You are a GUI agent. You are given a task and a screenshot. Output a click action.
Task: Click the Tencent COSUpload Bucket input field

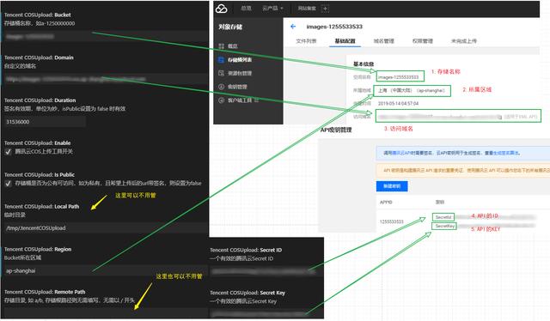coord(106,36)
